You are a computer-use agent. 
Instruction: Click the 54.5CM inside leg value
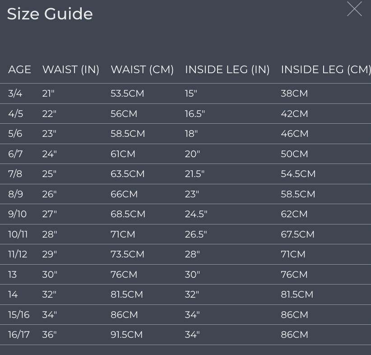pyautogui.click(x=298, y=174)
